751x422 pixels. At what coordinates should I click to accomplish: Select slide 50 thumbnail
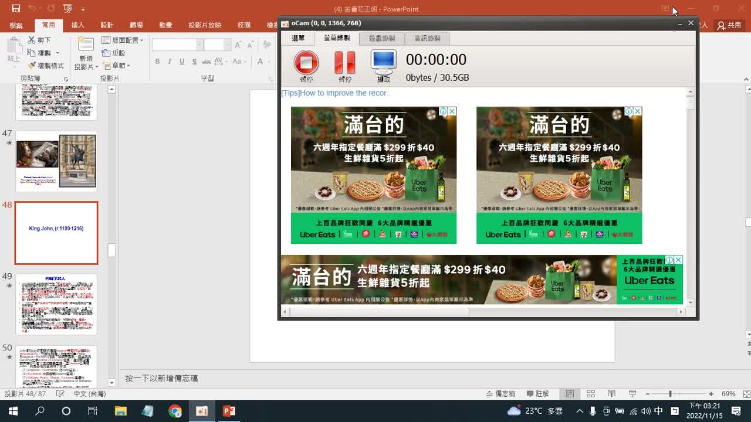[x=56, y=366]
